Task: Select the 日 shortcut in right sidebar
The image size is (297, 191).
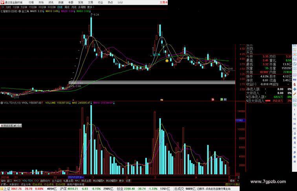Action: 295,133
